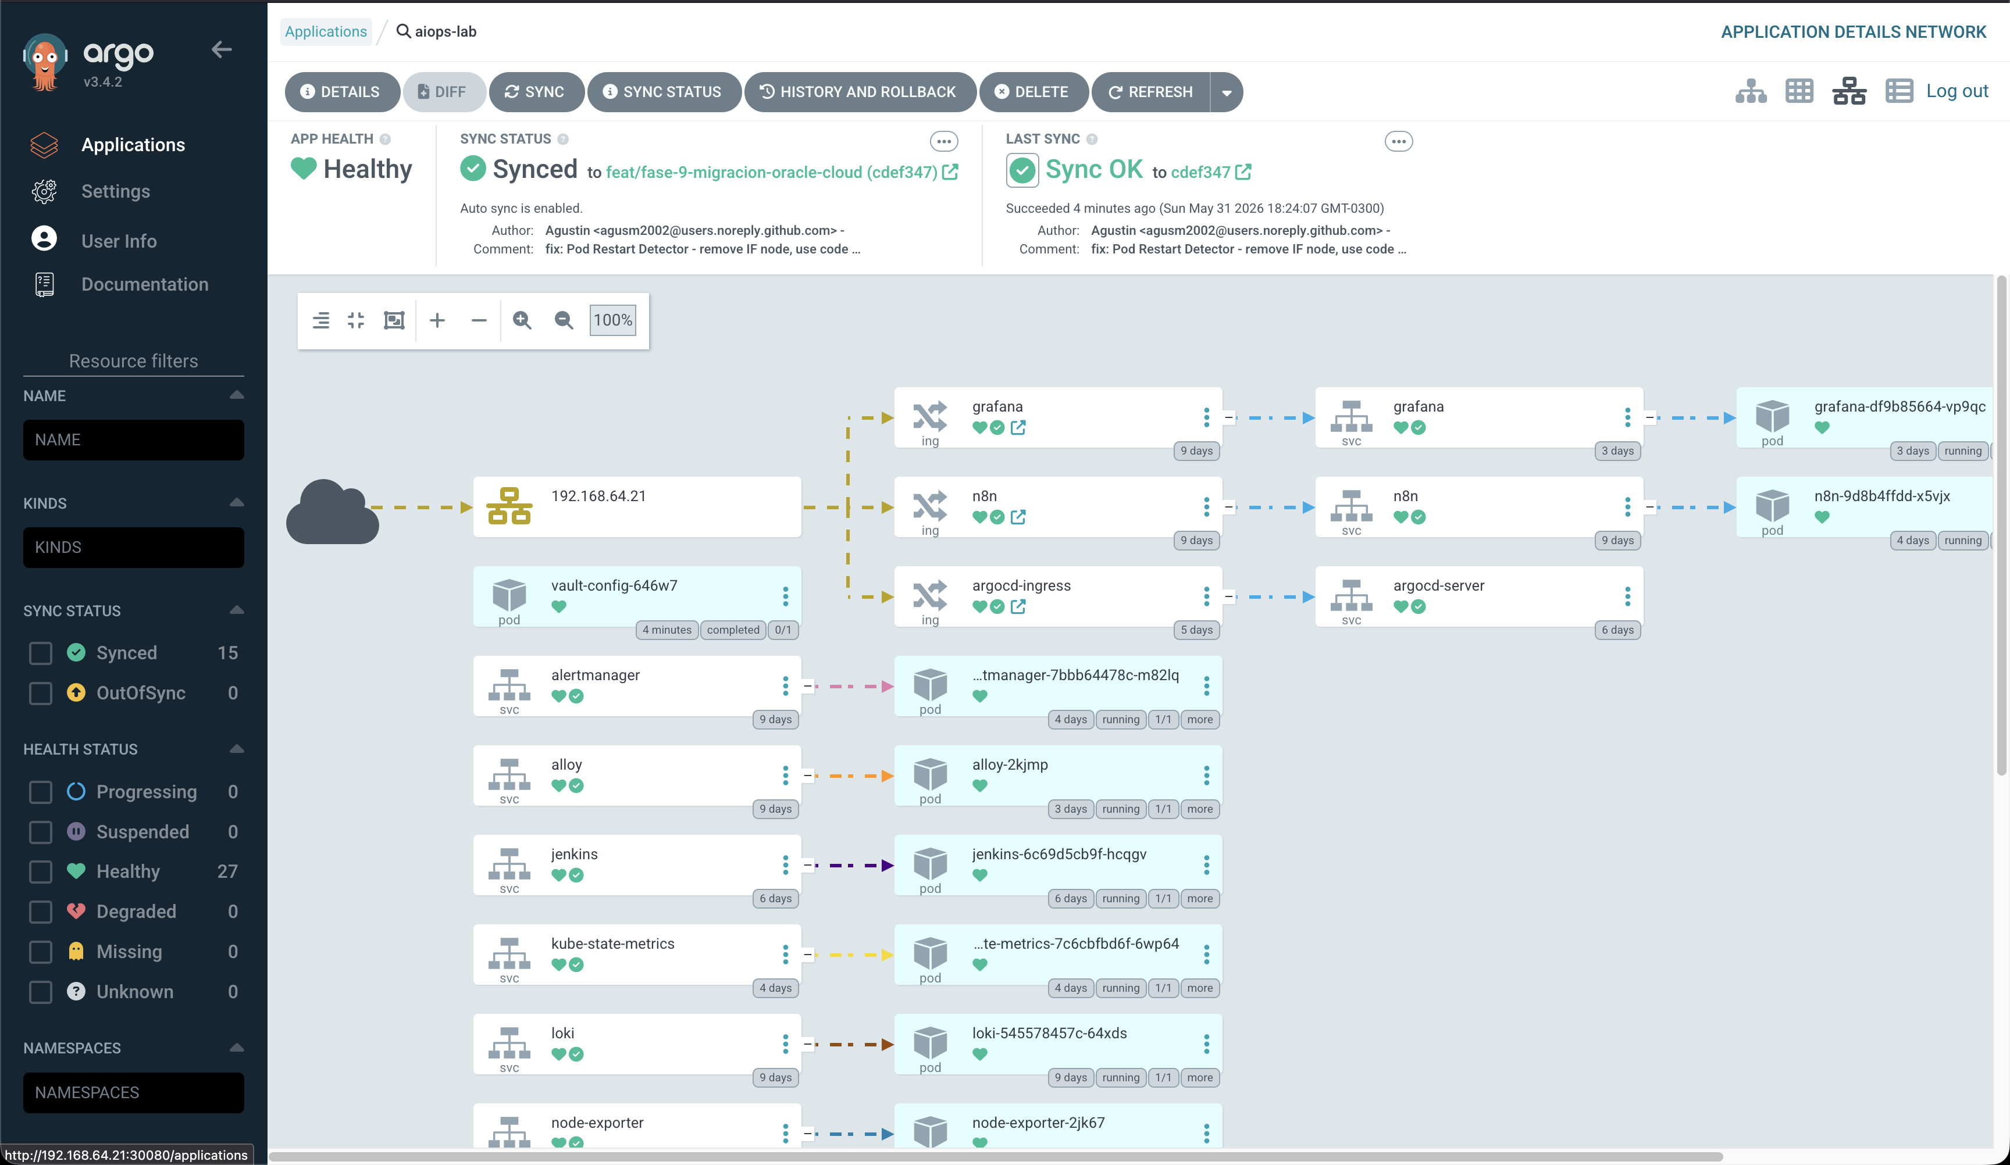Click the Applications breadcrumb link
Viewport: 2010px width, 1165px height.
[x=326, y=31]
